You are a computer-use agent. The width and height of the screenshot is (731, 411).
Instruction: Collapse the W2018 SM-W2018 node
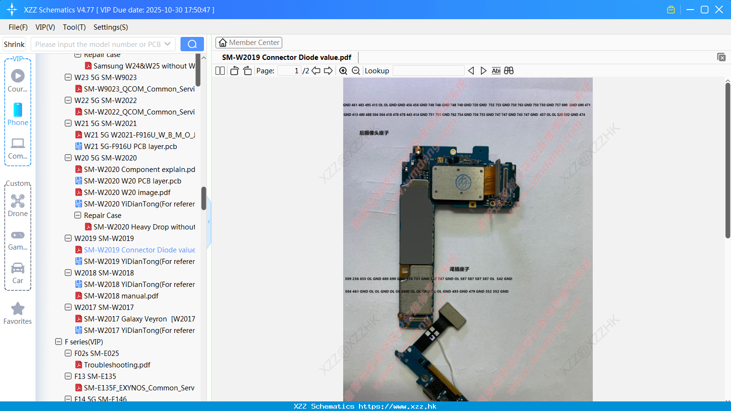[x=68, y=273]
